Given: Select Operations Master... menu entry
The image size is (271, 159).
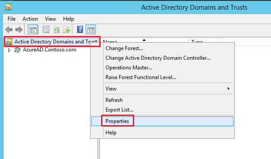Looking at the screenshot, I should 162,68.
